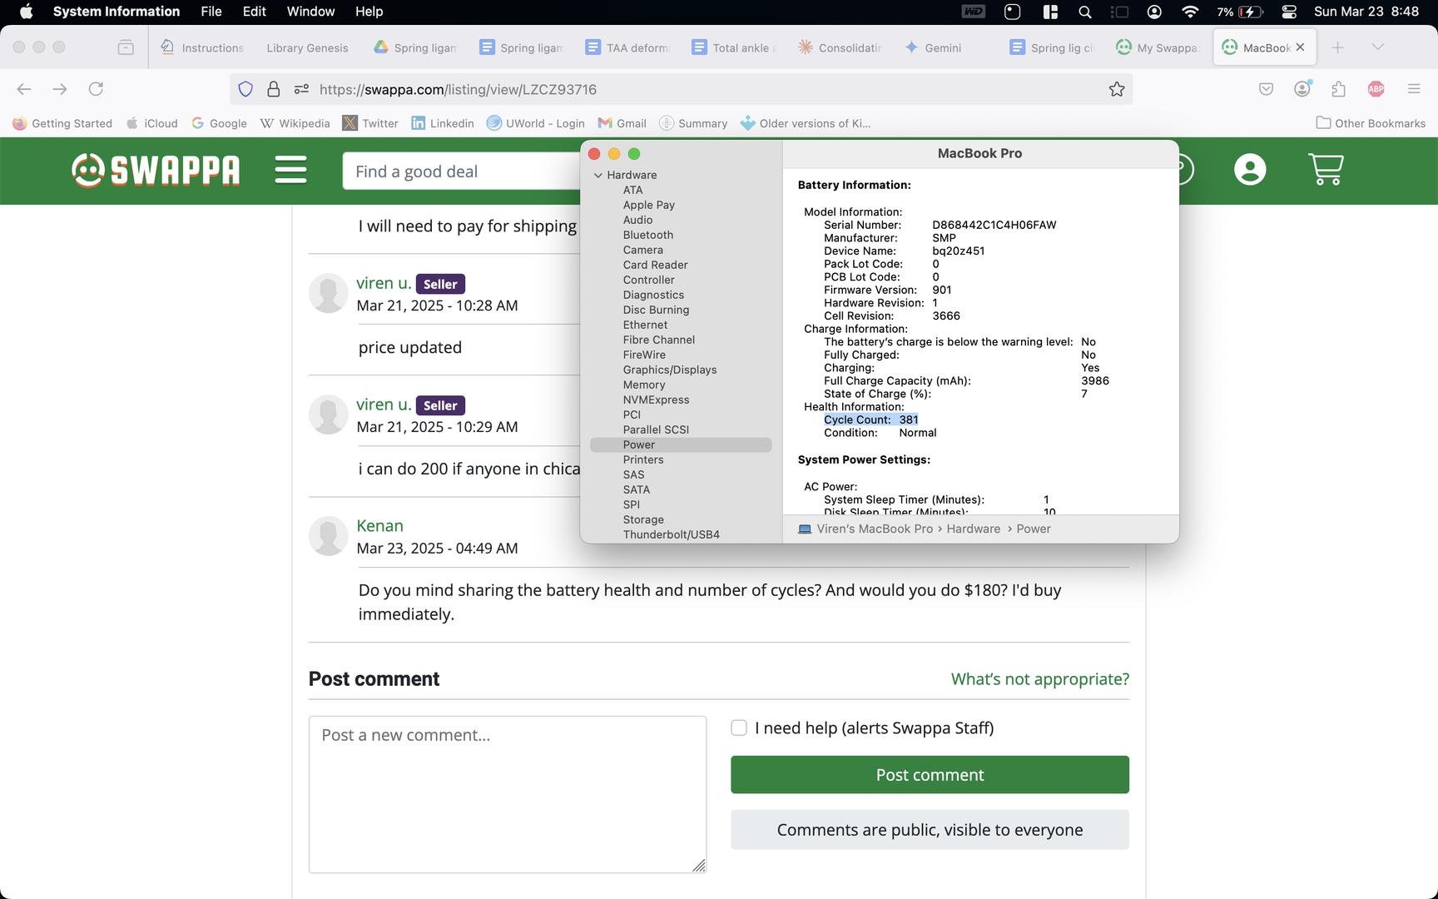Go back to the previous page
1438x899 pixels.
24,89
